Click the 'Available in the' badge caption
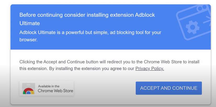Viewport: 216px width, 107px height. [x=49, y=86]
